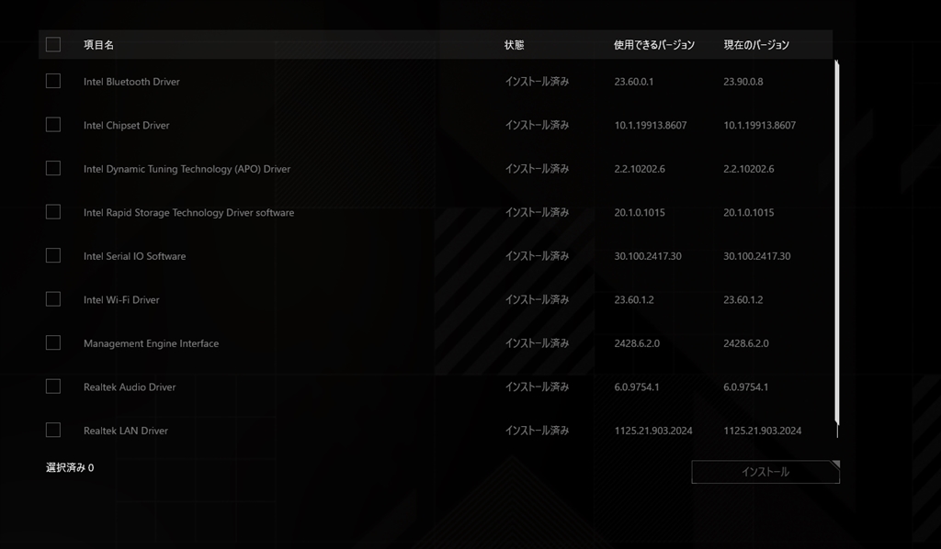Click the 状態 column header
941x549 pixels.
[515, 45]
